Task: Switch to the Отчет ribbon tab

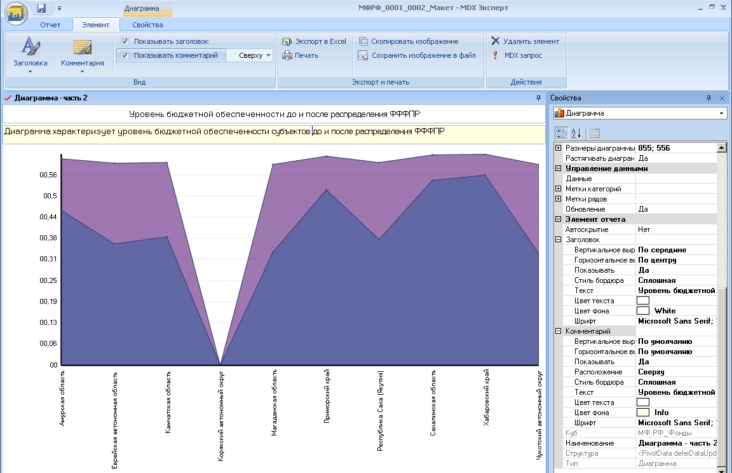Action: [50, 25]
